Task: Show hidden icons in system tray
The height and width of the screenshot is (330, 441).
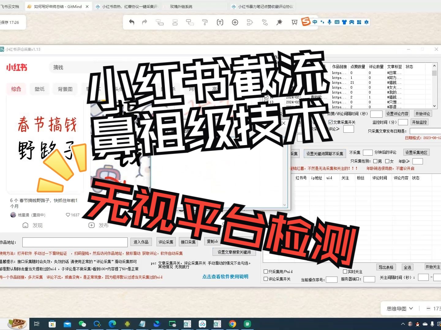Action: 403,324
